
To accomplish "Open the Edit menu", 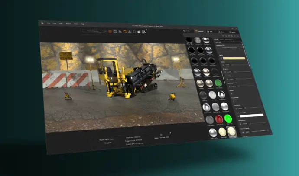I will click(x=55, y=23).
